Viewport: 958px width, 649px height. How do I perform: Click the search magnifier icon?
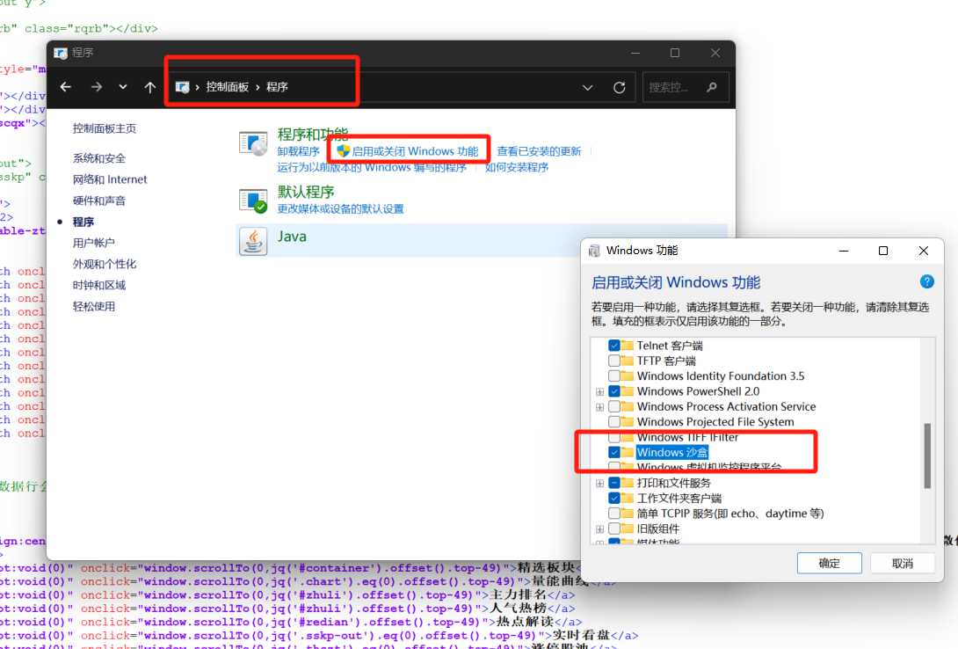pos(712,87)
